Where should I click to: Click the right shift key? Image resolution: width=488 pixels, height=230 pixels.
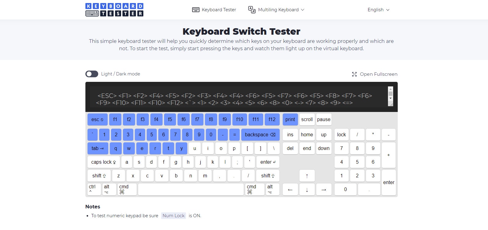coord(268,176)
